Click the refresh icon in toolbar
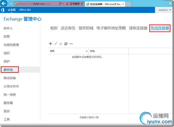Image resolution: width=174 pixels, height=127 pixels. pos(66,44)
